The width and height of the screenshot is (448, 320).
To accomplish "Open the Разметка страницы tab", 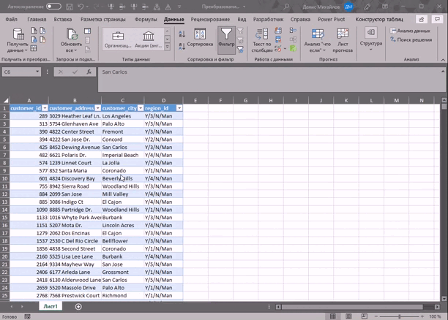I will pos(103,19).
